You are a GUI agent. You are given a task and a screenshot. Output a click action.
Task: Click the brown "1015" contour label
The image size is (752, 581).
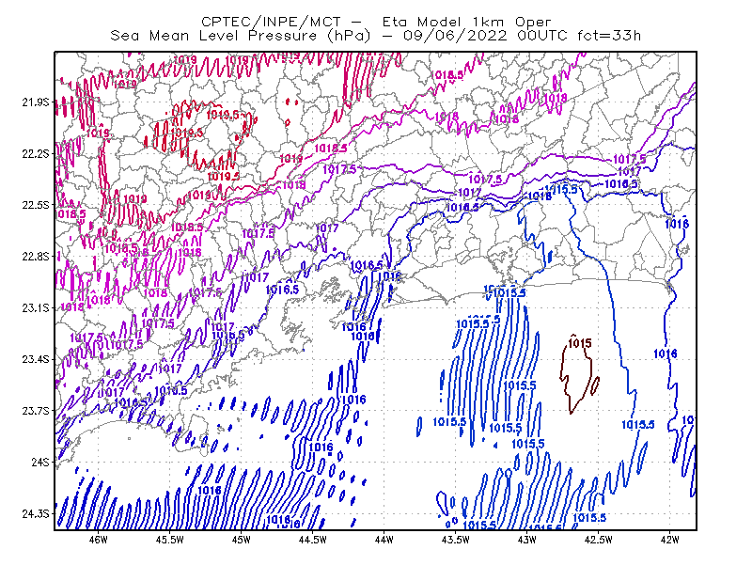coord(580,343)
